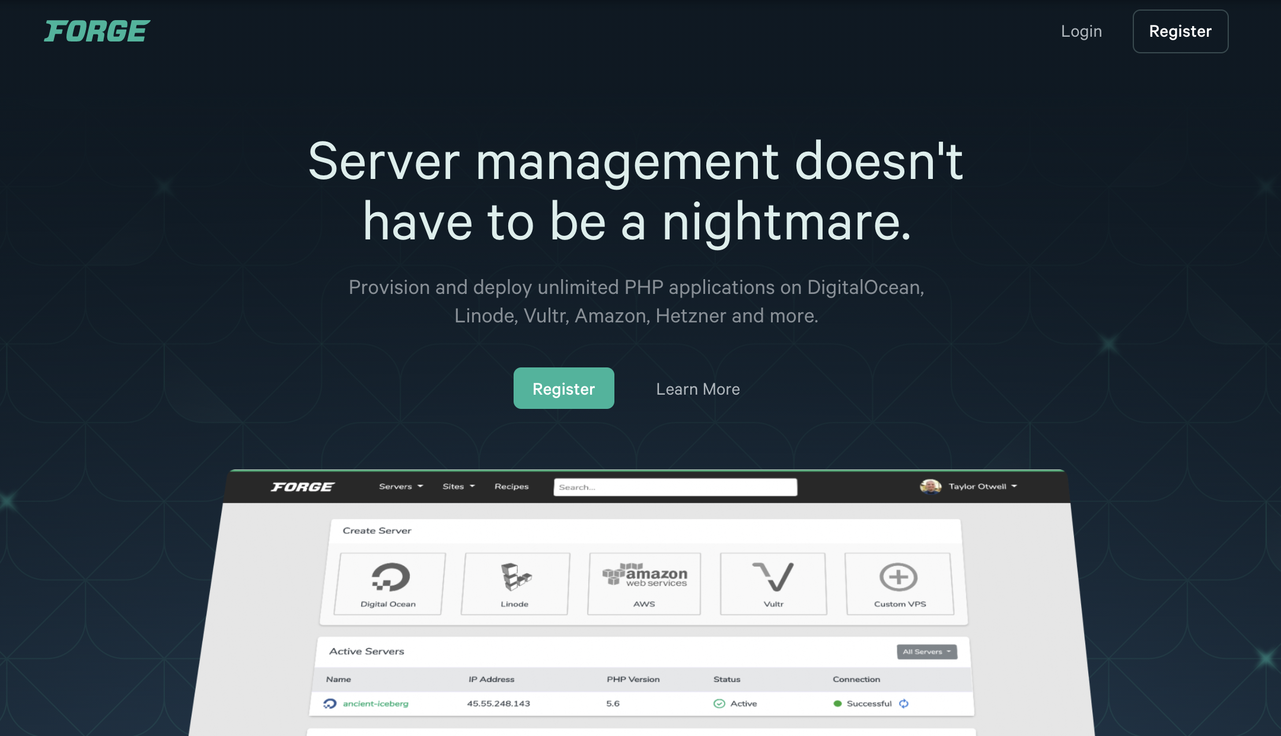Expand the Servers dropdown menu
The height and width of the screenshot is (736, 1281).
pyautogui.click(x=400, y=487)
